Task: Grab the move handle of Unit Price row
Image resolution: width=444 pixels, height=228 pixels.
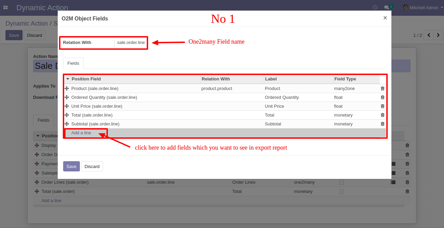Action: click(x=67, y=106)
